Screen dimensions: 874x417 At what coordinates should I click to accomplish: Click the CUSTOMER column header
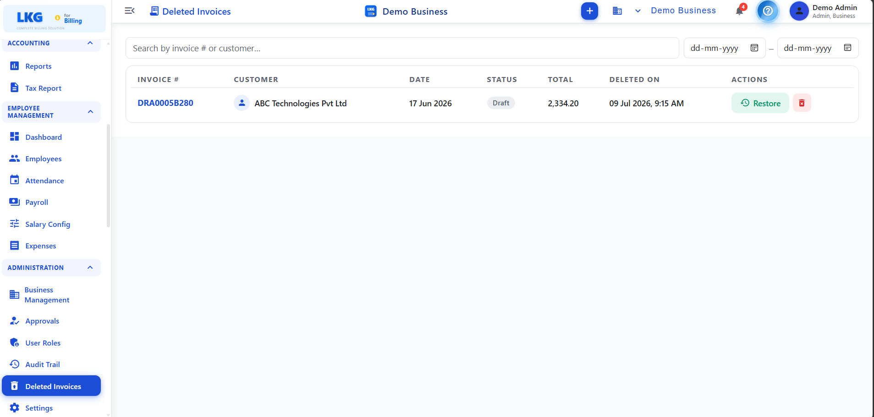click(256, 79)
